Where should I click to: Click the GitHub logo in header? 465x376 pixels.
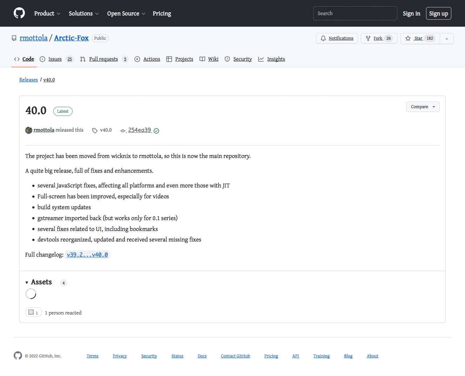19,13
